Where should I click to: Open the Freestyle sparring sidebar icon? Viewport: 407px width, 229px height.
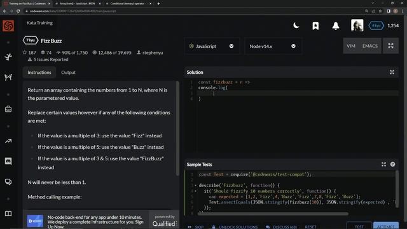[8, 77]
